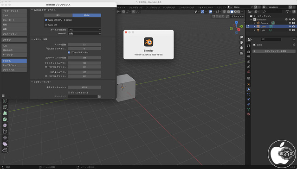
Task: Open outliner filter dropdown
Action: pos(288,12)
